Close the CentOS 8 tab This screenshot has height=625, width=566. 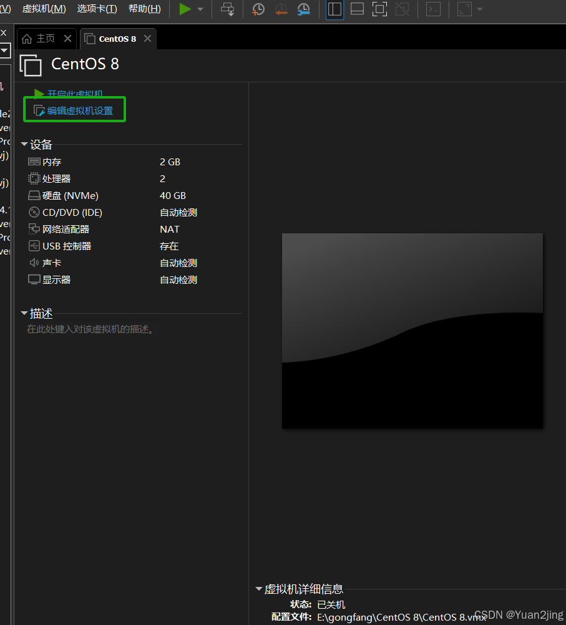(147, 38)
